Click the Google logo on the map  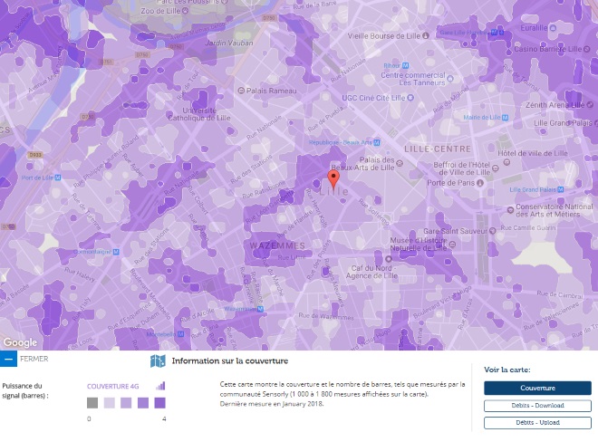[20, 342]
